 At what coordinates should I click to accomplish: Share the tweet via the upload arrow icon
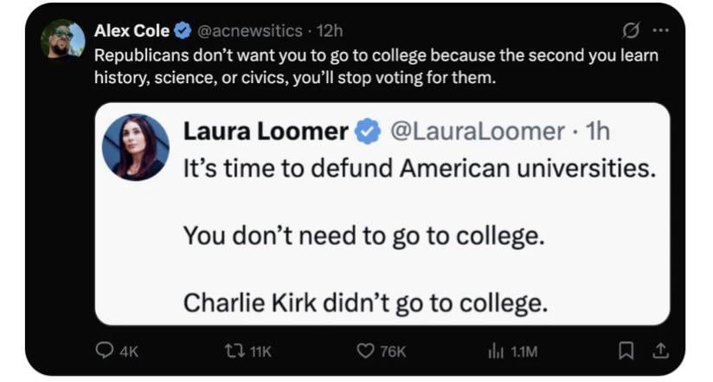[660, 351]
